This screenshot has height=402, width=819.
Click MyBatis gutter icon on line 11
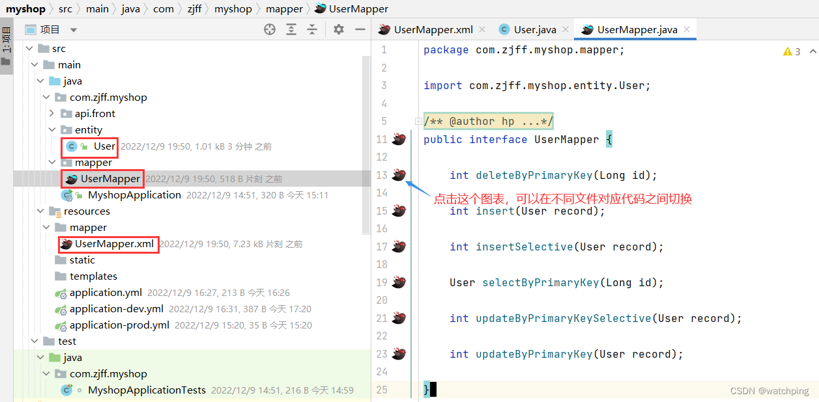click(x=399, y=139)
